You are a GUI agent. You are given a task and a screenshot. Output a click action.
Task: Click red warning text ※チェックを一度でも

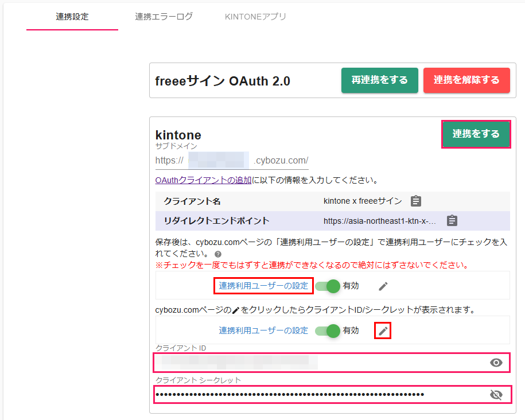[x=312, y=265]
